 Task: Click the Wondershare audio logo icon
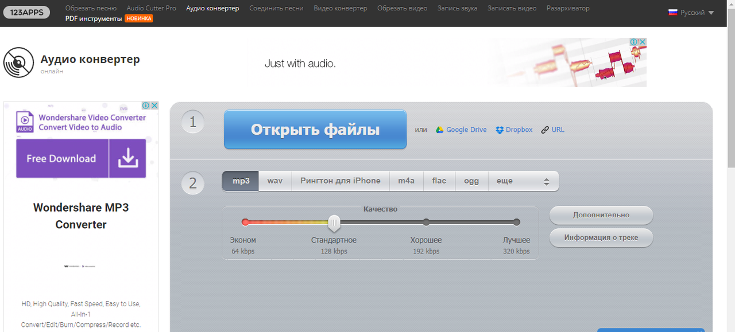(25, 122)
